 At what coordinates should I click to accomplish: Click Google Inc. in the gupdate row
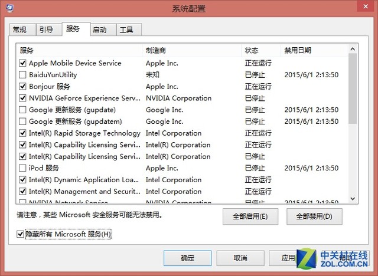(164, 110)
